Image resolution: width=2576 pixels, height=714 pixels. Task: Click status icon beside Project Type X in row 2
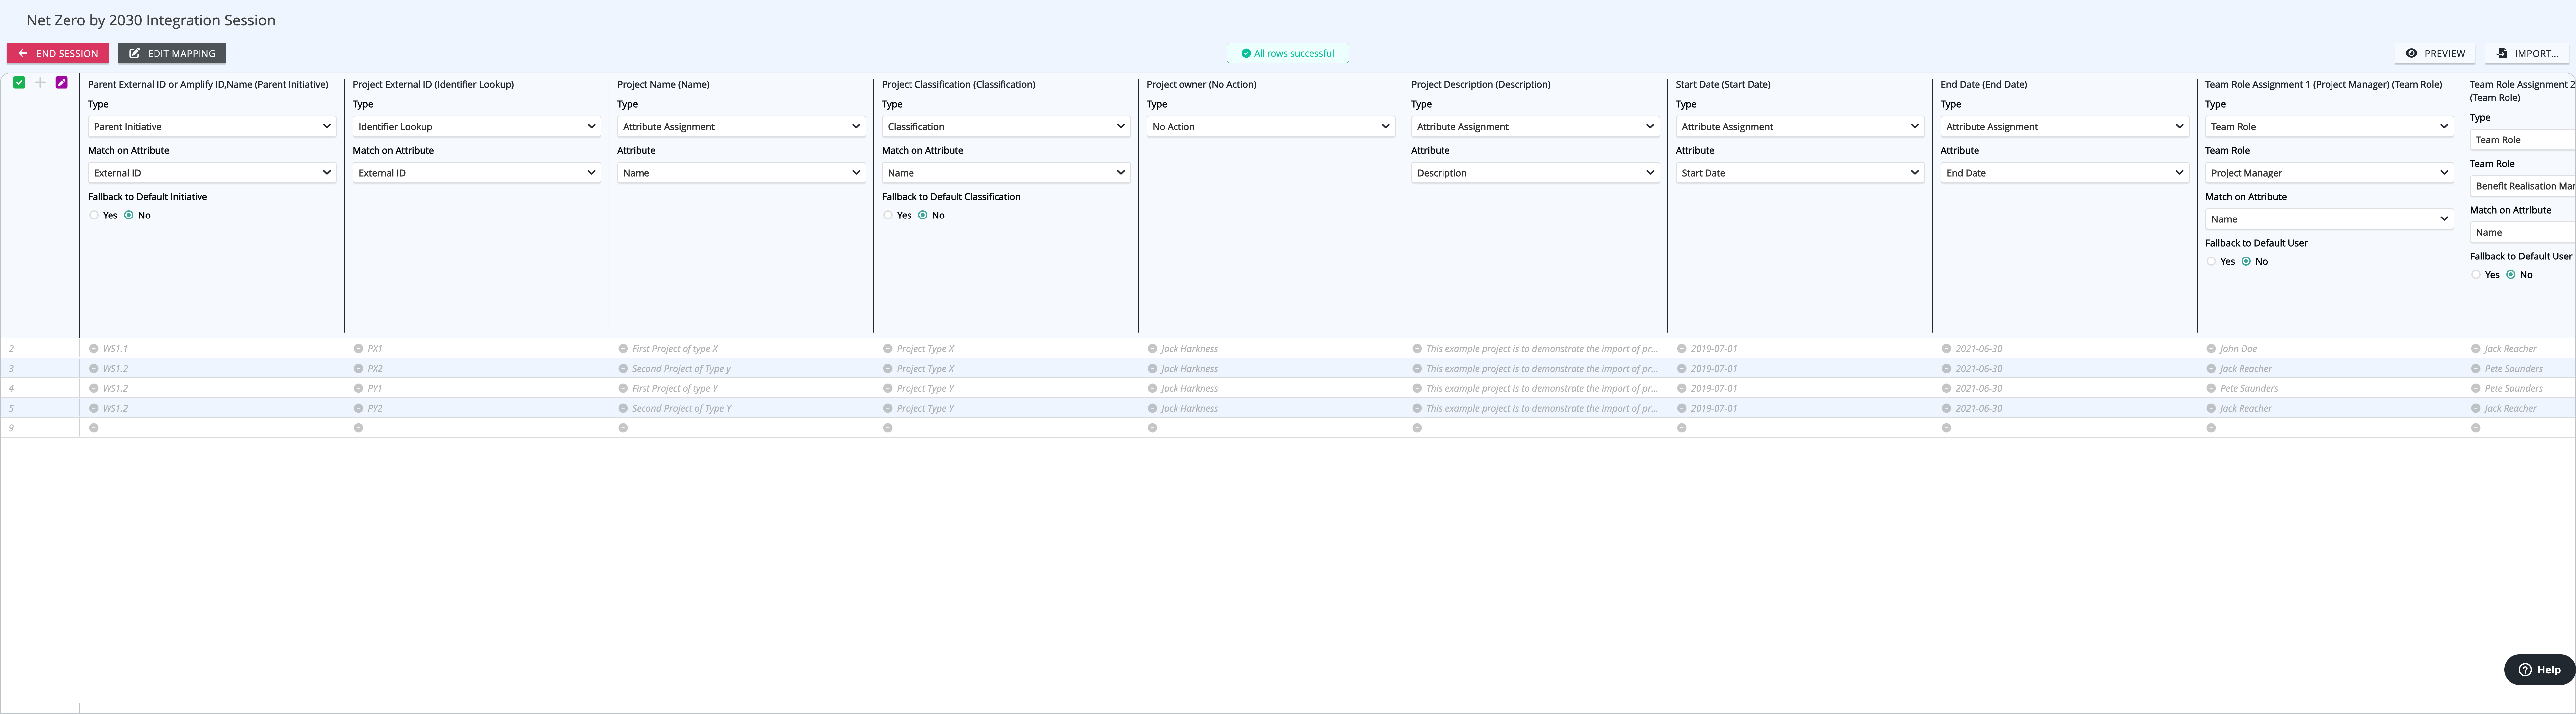pyautogui.click(x=888, y=348)
